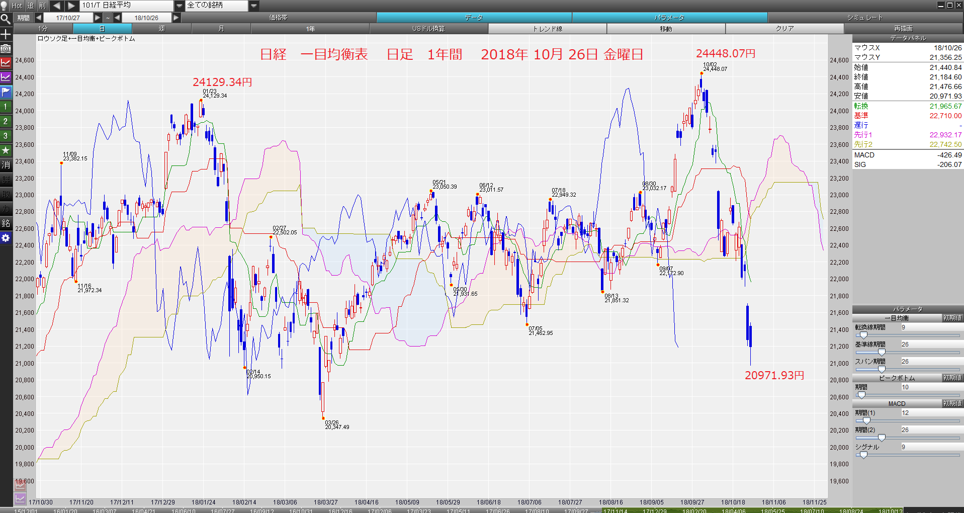
Task: Reset MACD parameters with 初期値
Action: click(952, 403)
